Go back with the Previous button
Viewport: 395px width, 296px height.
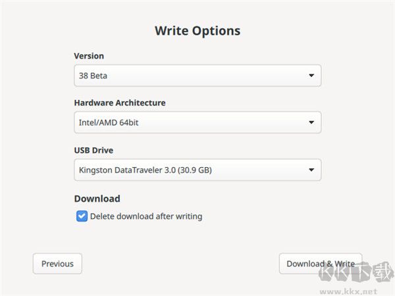tap(57, 264)
